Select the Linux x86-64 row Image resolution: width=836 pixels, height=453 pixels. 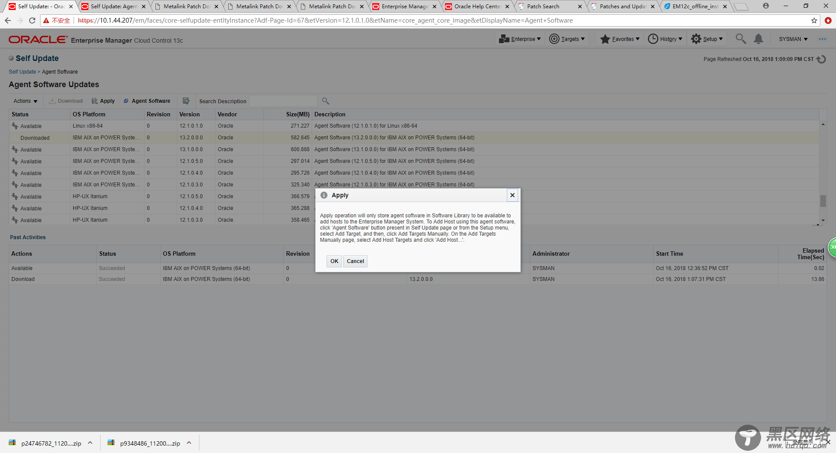tap(414, 126)
